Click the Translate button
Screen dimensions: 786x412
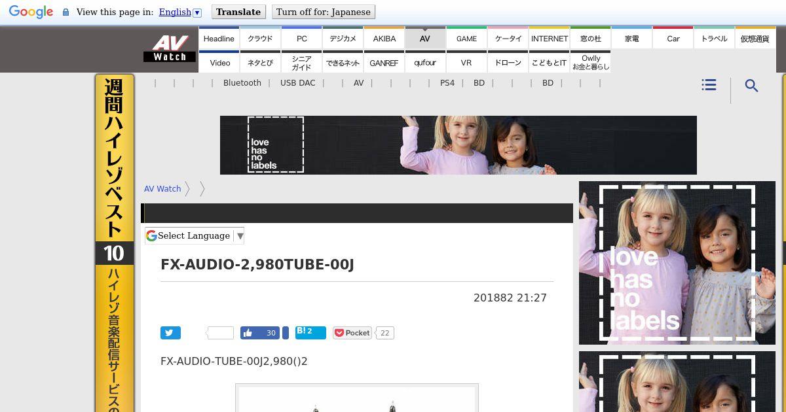pyautogui.click(x=238, y=12)
